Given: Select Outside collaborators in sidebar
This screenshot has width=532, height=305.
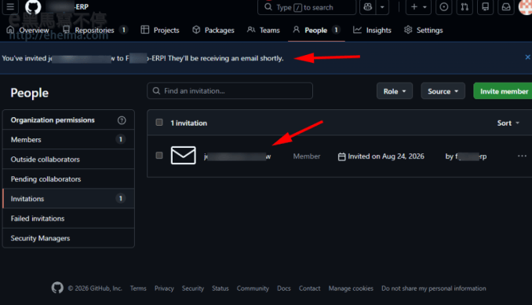Looking at the screenshot, I should pos(68,159).
